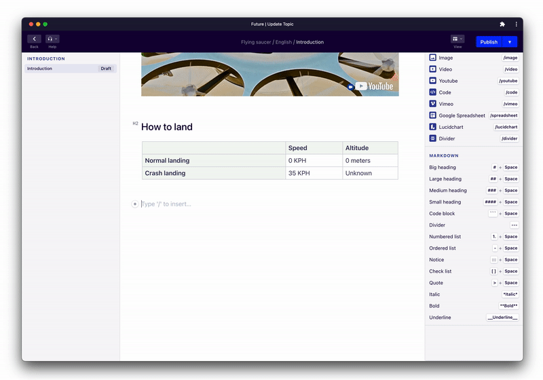Click the Normal landing table cell

point(214,161)
